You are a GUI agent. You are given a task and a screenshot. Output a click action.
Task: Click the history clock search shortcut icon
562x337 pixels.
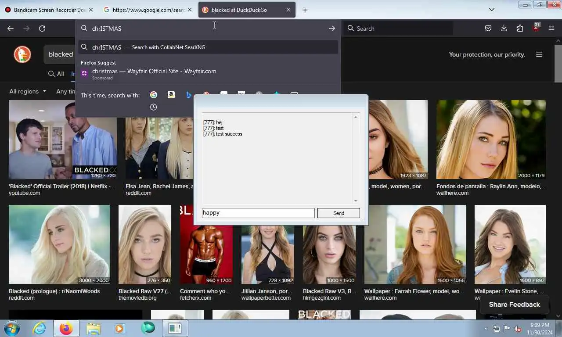(x=153, y=107)
